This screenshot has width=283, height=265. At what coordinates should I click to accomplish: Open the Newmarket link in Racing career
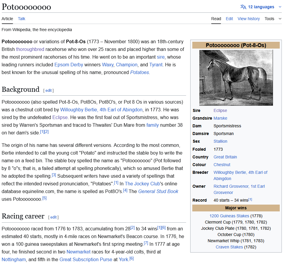(79, 252)
